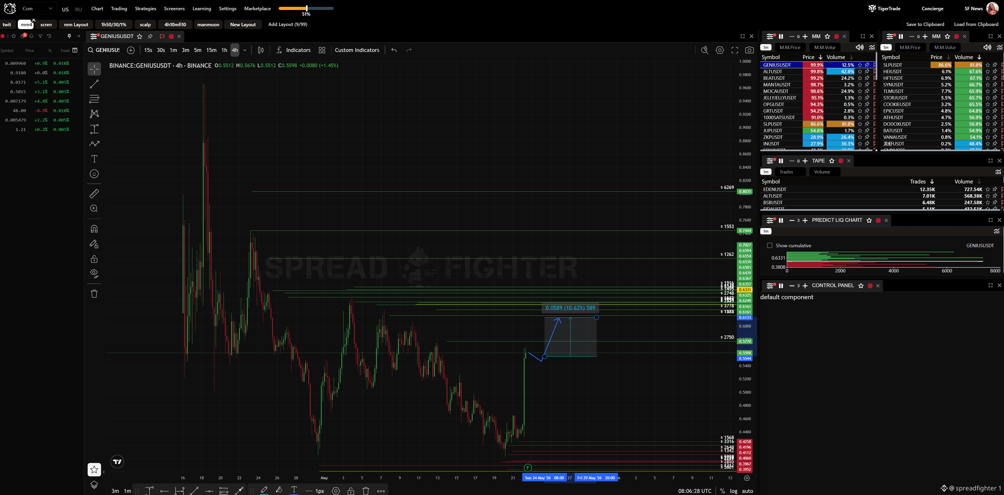
Task: Expand the timeframe list chevron after 4h
Action: tap(245, 50)
